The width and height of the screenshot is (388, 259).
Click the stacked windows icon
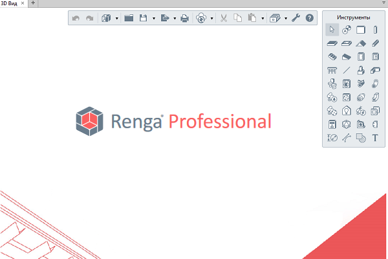coord(275,18)
